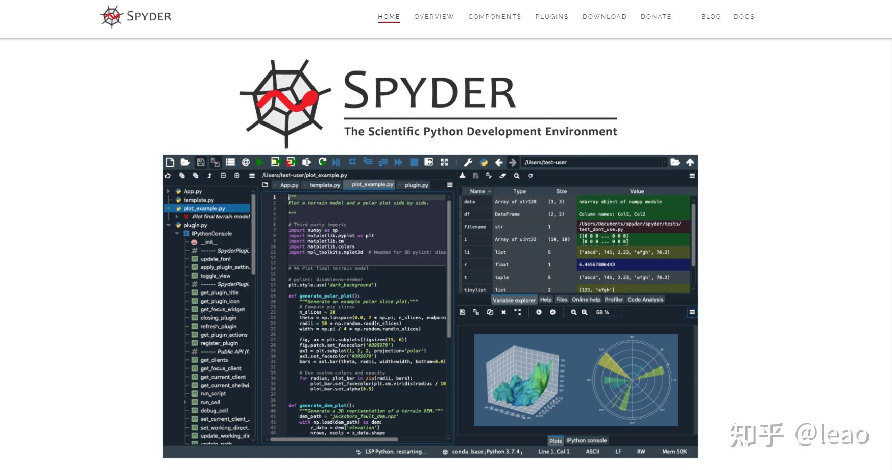Remove all variables with the eraser icon
892x470 pixels.
pyautogui.click(x=503, y=176)
